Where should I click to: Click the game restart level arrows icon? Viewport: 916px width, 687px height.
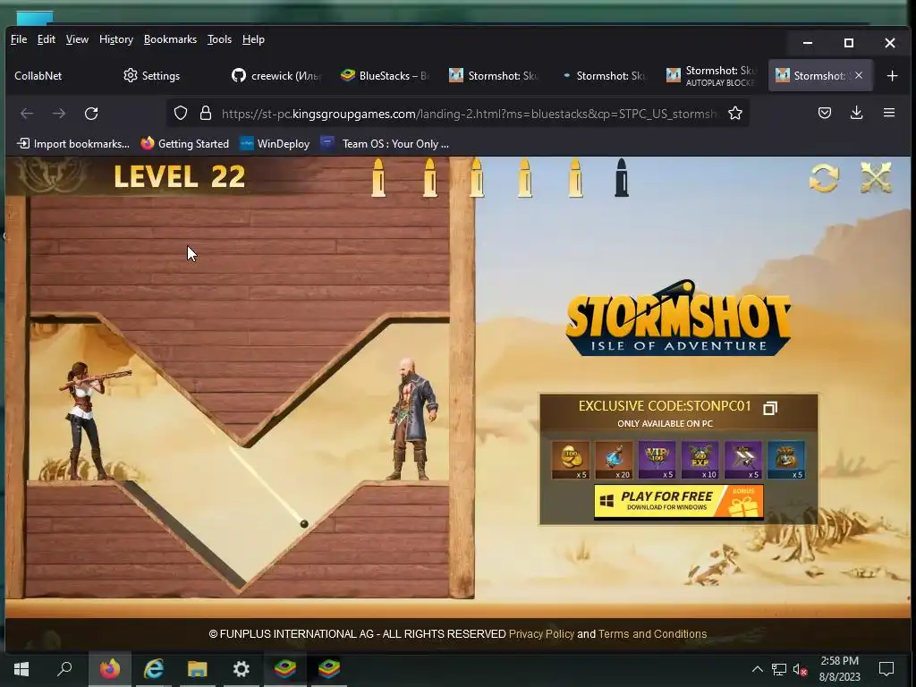click(x=824, y=178)
